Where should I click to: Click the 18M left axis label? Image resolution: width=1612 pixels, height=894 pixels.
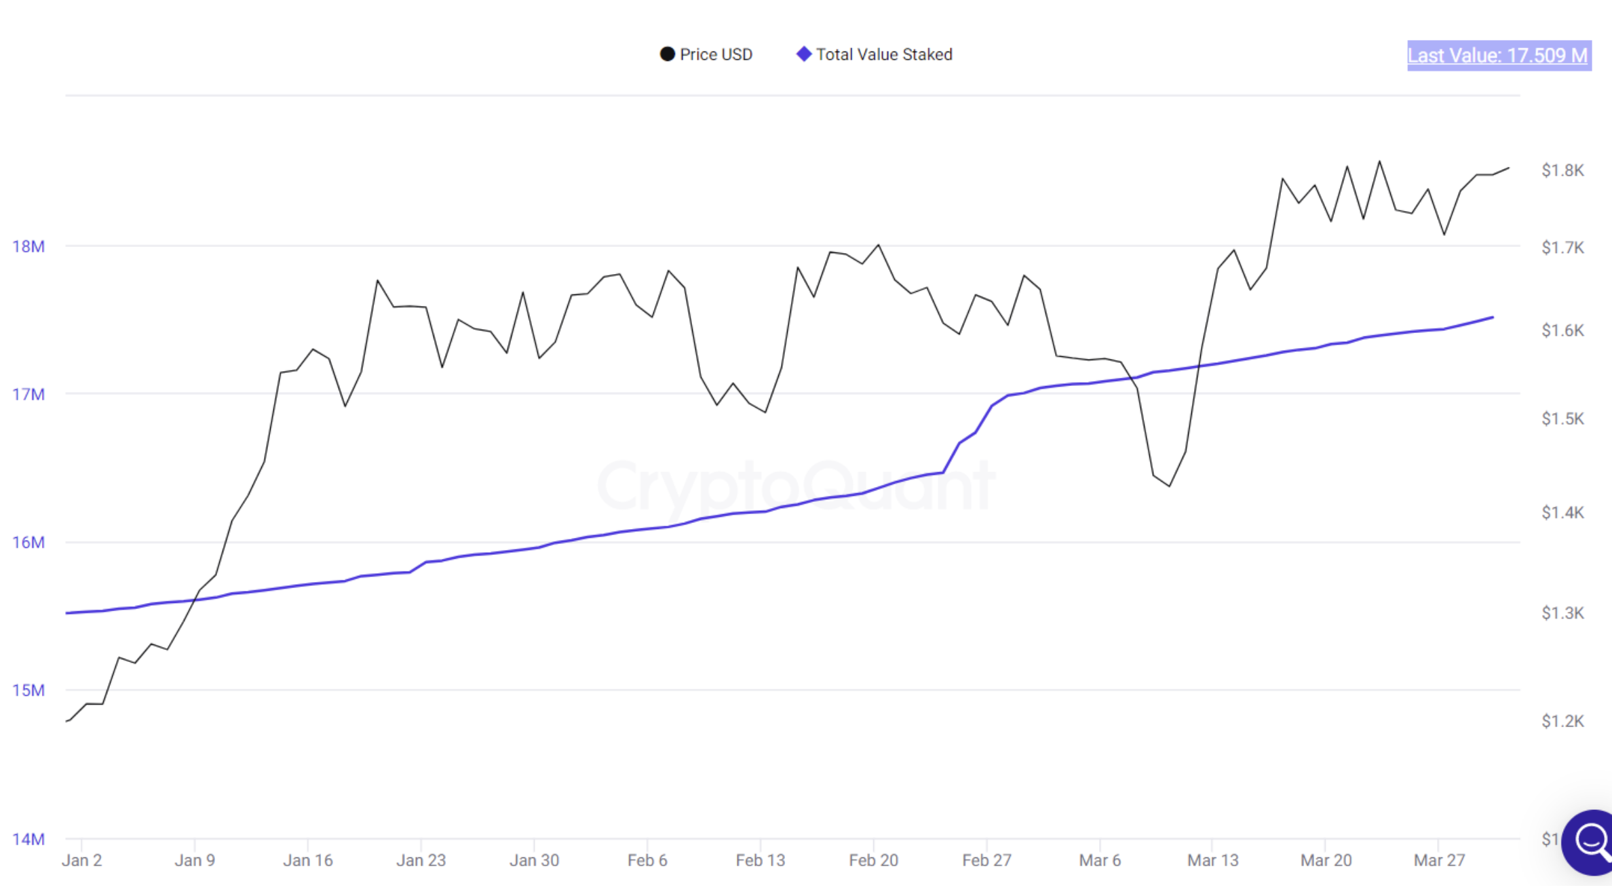tap(28, 246)
